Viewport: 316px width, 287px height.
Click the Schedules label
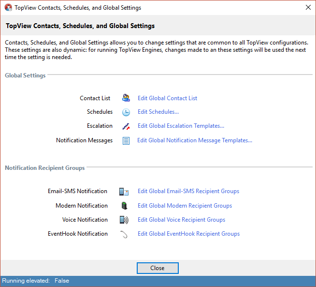(x=100, y=112)
